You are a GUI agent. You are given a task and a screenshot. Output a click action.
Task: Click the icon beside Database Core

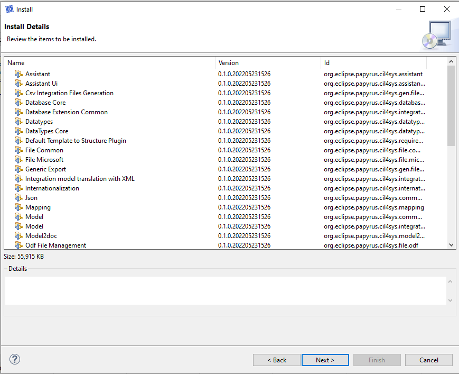18,103
